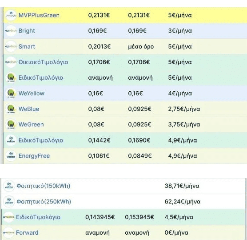Image resolution: width=247 pixels, height=240 pixels.
Task: Click the Volton logo in the 0,1442€ ΕιδικόΤιμολόγιο row
Action: (11, 140)
